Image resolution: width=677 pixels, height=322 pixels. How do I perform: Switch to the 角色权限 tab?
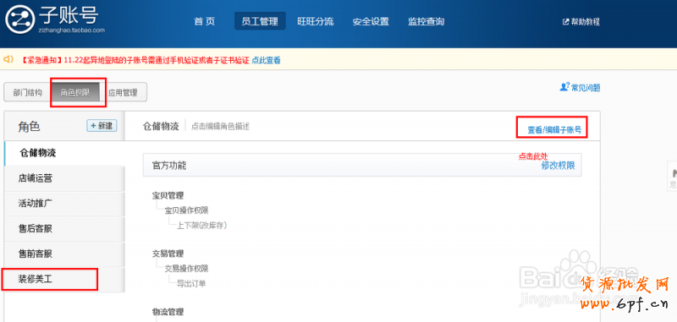point(75,92)
